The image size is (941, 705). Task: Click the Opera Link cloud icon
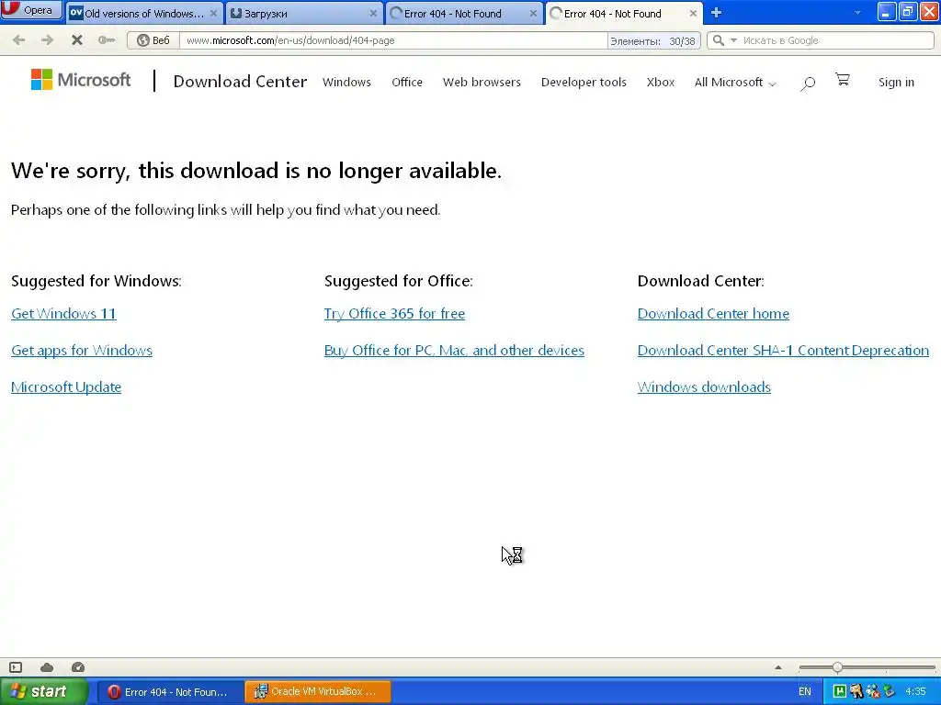[47, 667]
